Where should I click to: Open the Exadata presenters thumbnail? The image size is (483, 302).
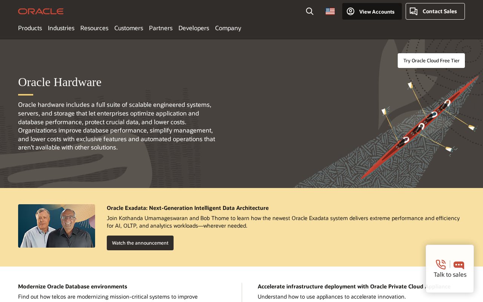pos(57,226)
